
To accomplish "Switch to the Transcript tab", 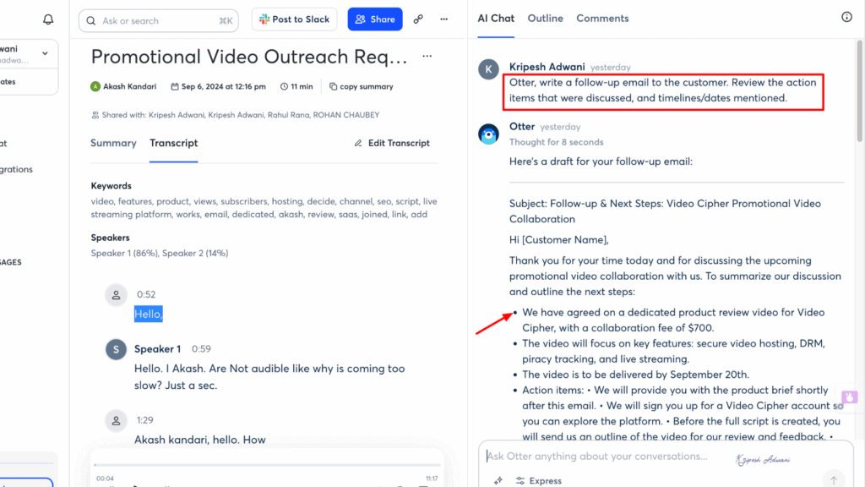I will (x=173, y=143).
